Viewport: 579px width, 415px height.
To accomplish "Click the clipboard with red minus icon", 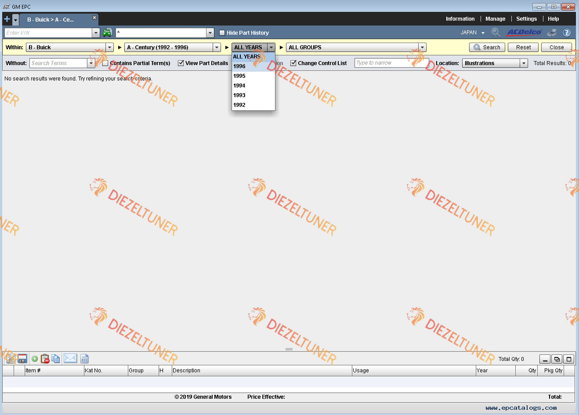I will coord(45,358).
